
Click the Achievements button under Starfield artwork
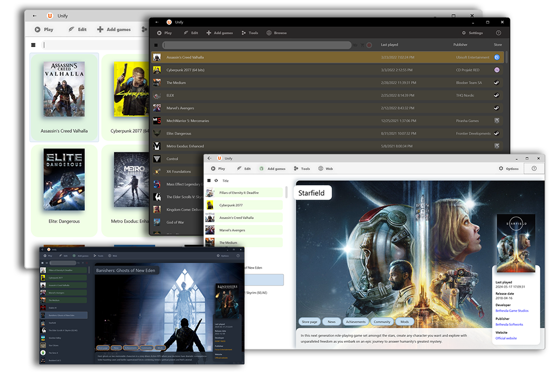coord(356,322)
